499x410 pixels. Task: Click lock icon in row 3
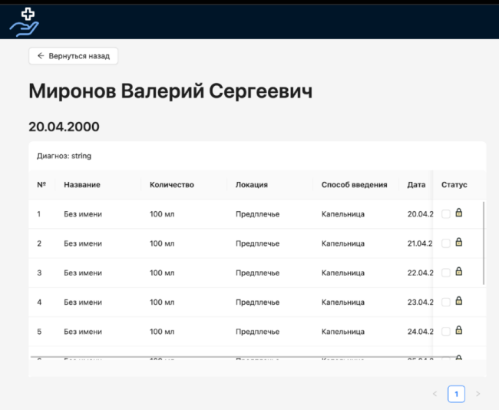click(x=458, y=271)
